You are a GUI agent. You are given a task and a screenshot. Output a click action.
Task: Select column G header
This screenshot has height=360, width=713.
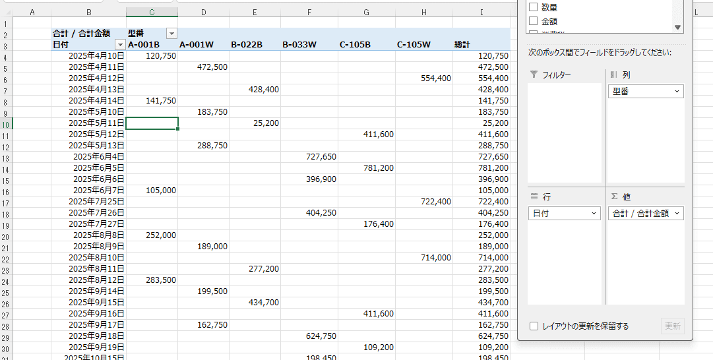tap(367, 13)
